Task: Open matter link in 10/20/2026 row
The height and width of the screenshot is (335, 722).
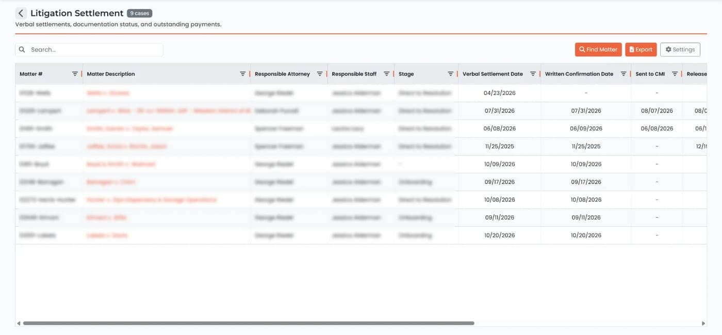Action: pos(107,235)
